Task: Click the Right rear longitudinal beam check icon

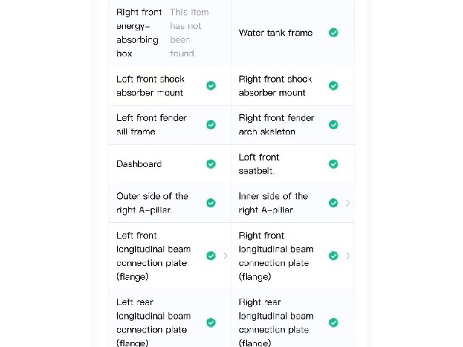Action: [334, 322]
